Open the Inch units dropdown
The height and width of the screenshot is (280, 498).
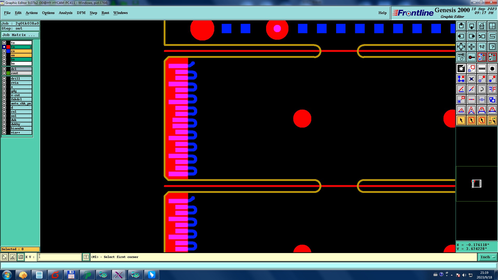[488, 257]
